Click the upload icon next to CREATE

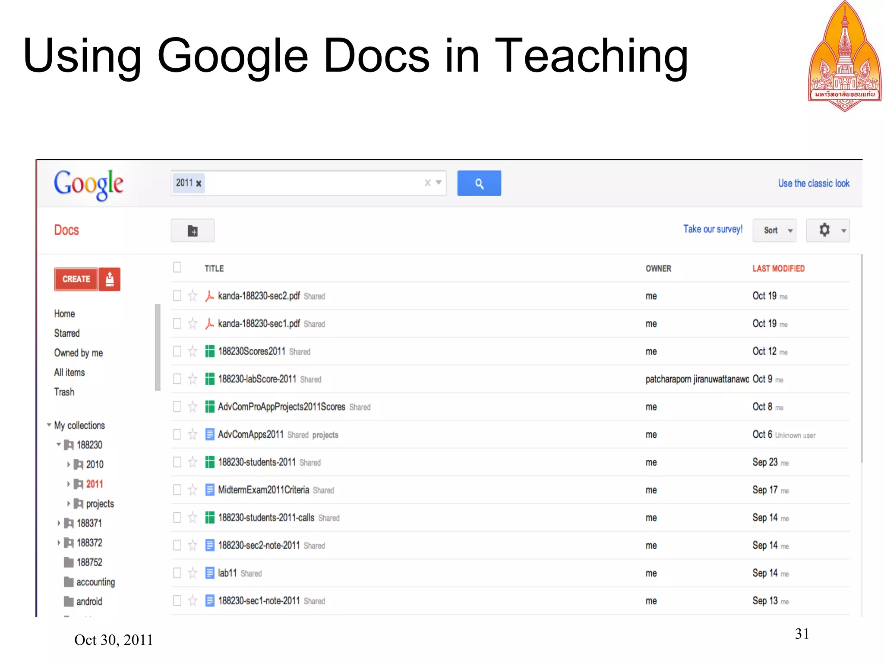click(x=110, y=279)
